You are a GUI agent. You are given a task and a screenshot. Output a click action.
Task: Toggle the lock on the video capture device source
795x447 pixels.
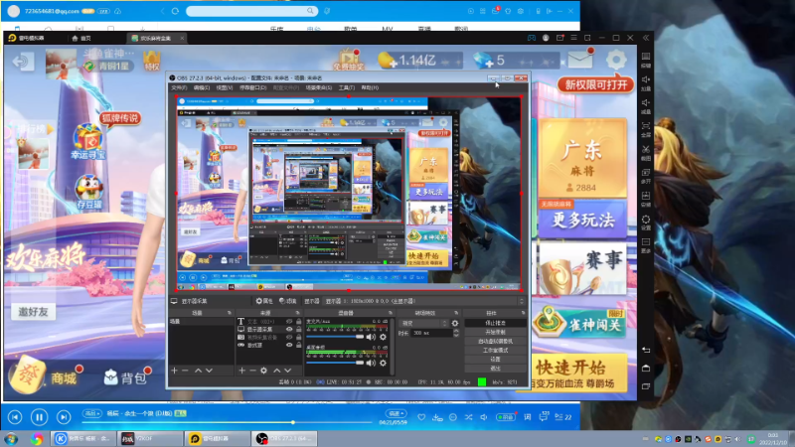click(x=299, y=337)
